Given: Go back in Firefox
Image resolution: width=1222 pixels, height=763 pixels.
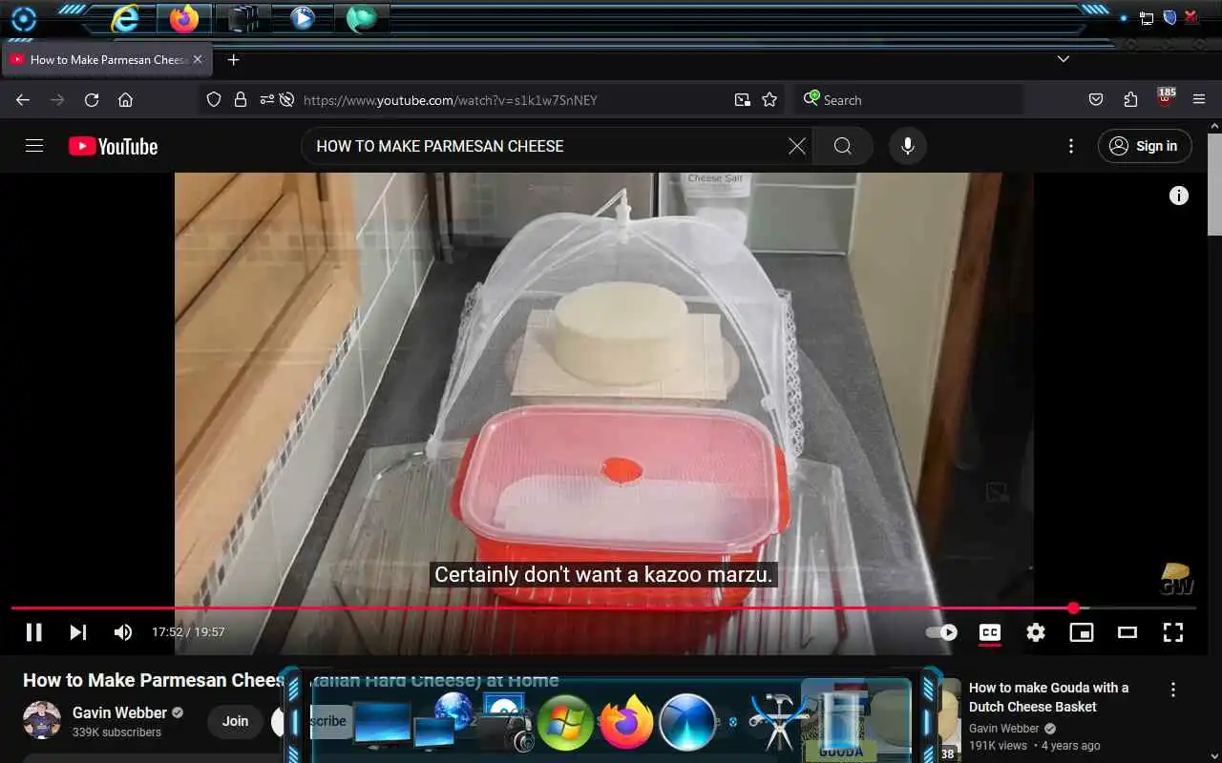Looking at the screenshot, I should point(23,100).
